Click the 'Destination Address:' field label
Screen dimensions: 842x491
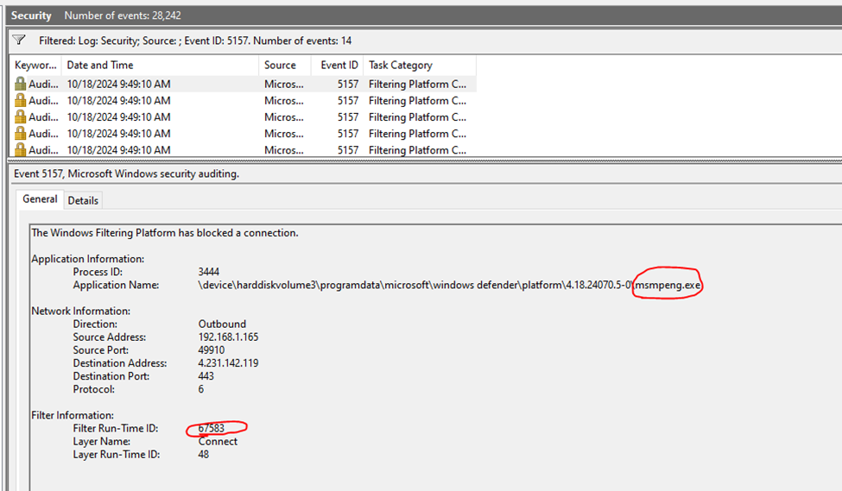(x=120, y=363)
